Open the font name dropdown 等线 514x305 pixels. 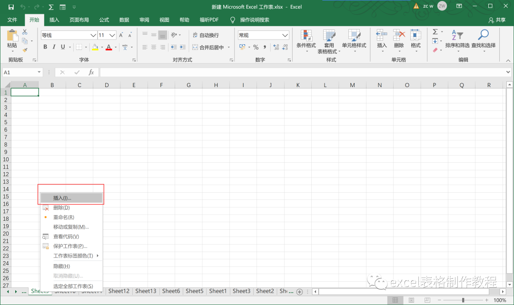coord(93,35)
